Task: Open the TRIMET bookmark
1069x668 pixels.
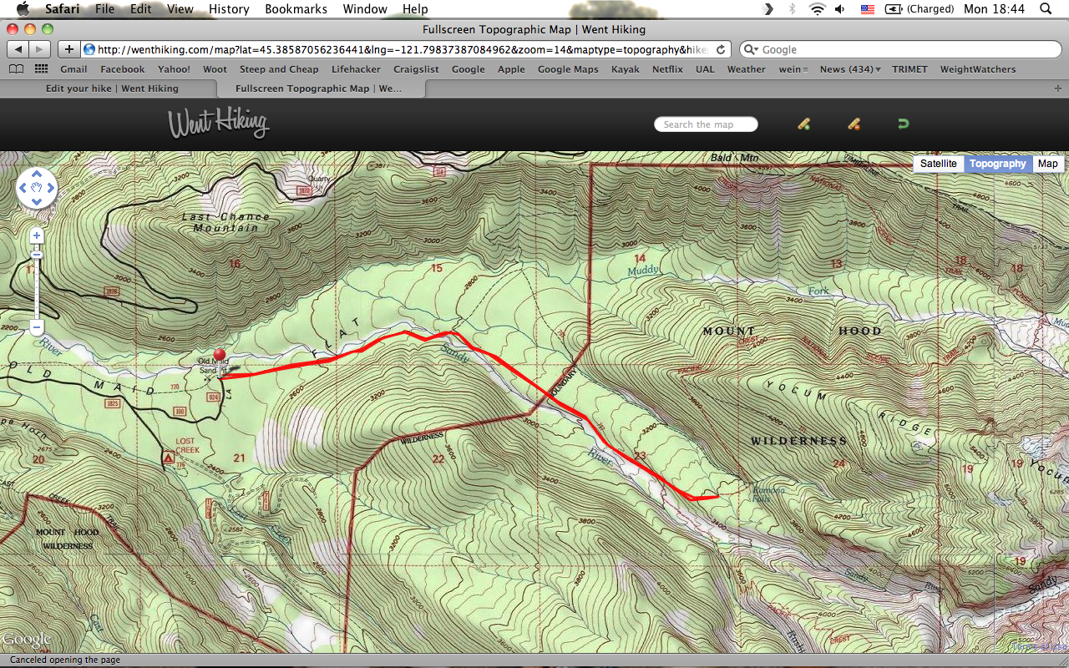Action: (x=909, y=69)
